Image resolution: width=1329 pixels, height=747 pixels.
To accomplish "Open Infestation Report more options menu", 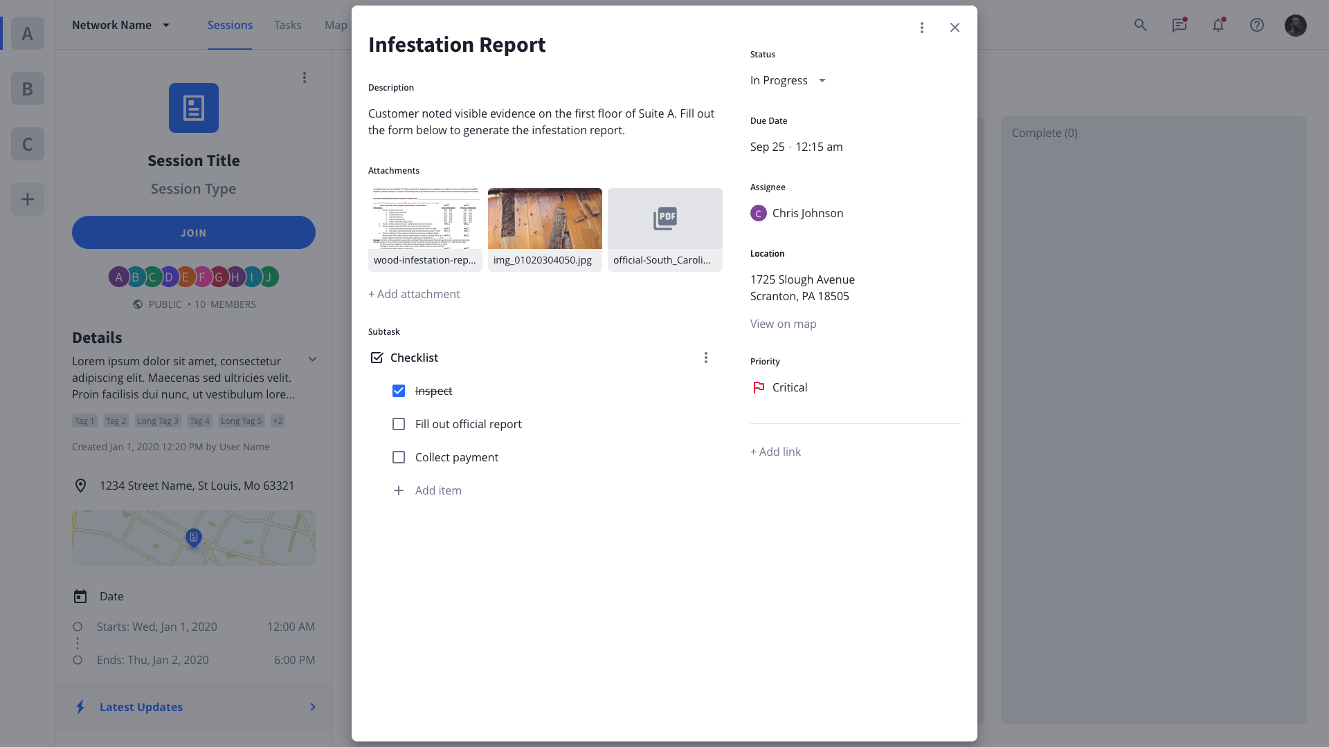I will coord(921,28).
